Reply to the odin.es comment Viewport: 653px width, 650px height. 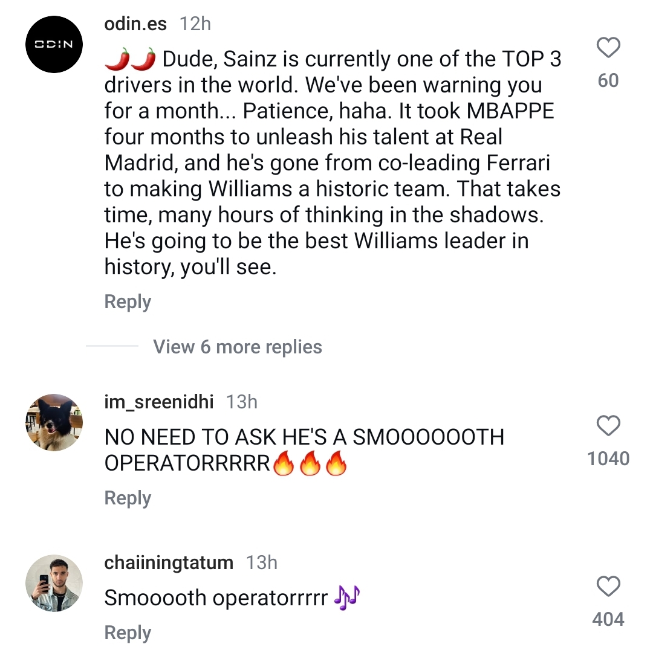click(x=128, y=301)
